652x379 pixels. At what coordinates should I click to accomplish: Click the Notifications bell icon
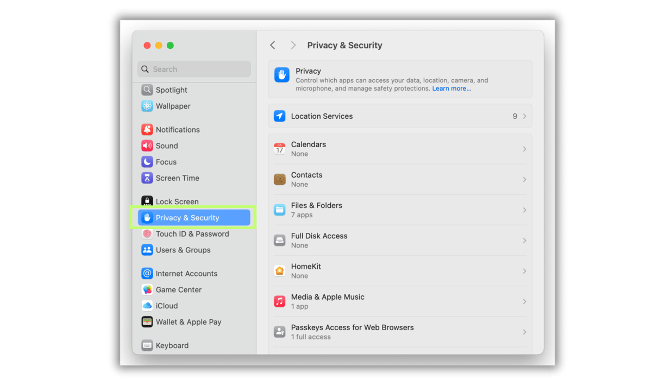[147, 130]
